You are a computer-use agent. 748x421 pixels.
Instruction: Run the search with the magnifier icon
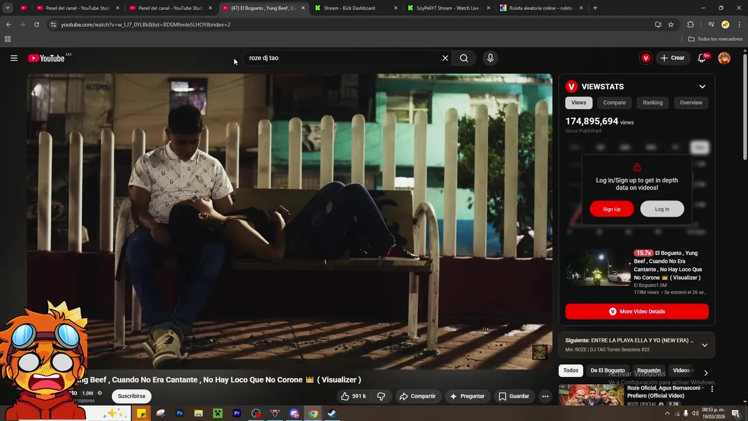click(x=464, y=58)
